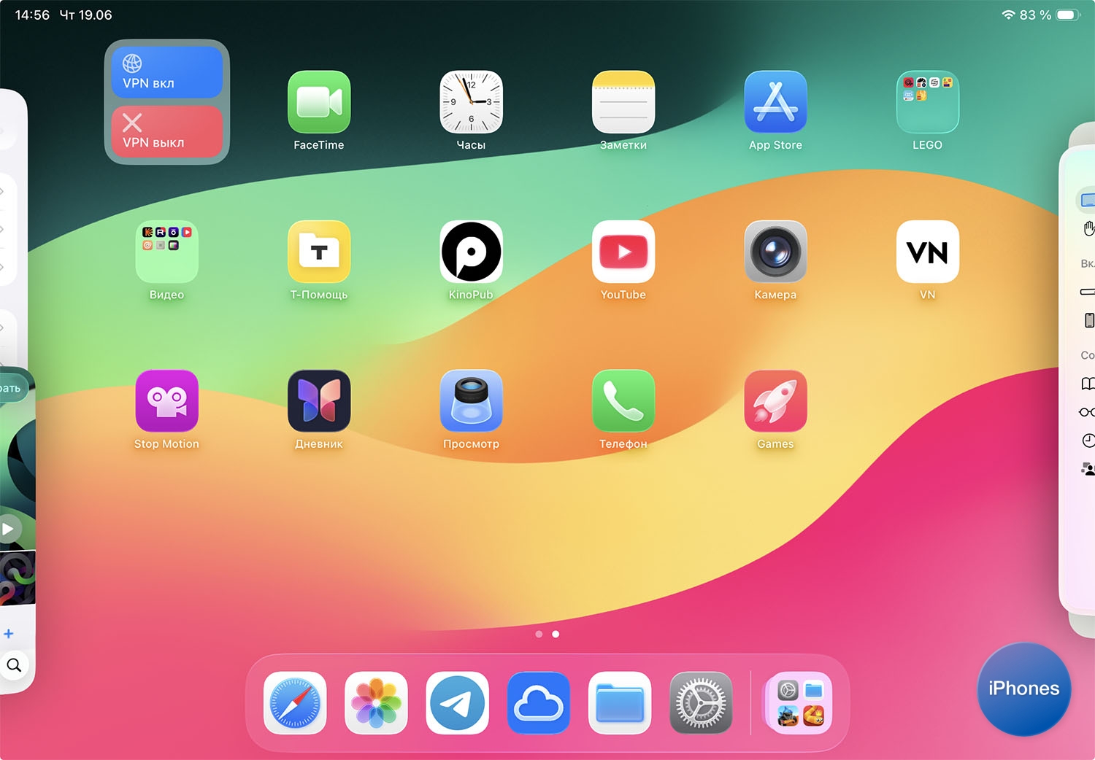Screen dimensions: 1095x760
Task: Open the KinoPub app
Action: coord(471,252)
